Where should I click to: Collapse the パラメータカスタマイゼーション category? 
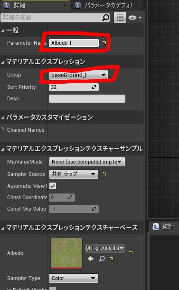(x=2, y=117)
